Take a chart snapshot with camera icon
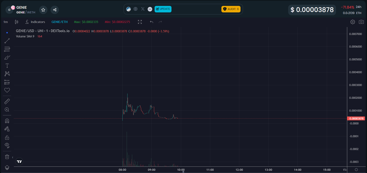367x173 pixels. [361, 22]
